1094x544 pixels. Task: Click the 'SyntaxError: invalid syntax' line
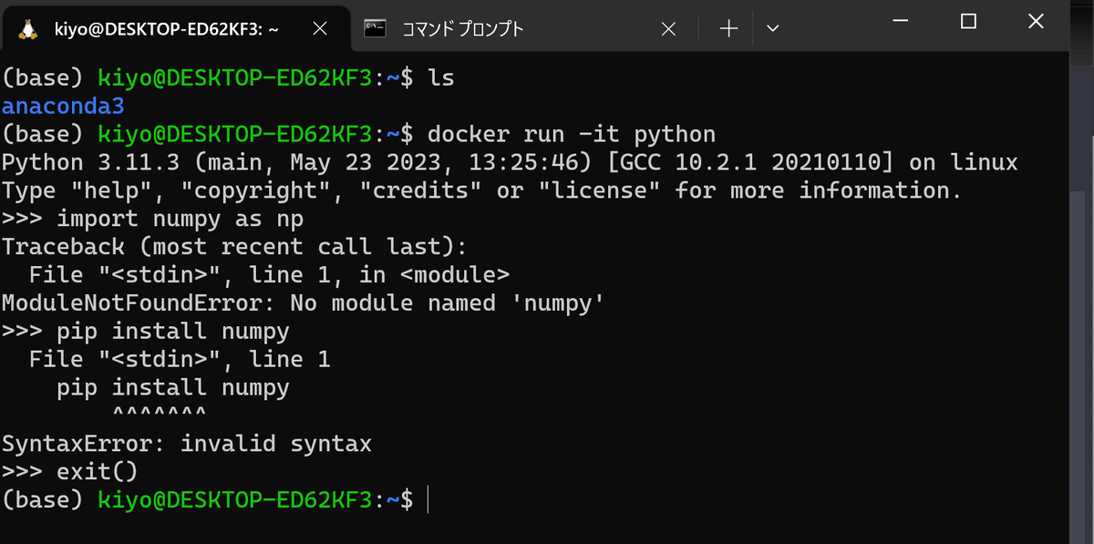186,444
